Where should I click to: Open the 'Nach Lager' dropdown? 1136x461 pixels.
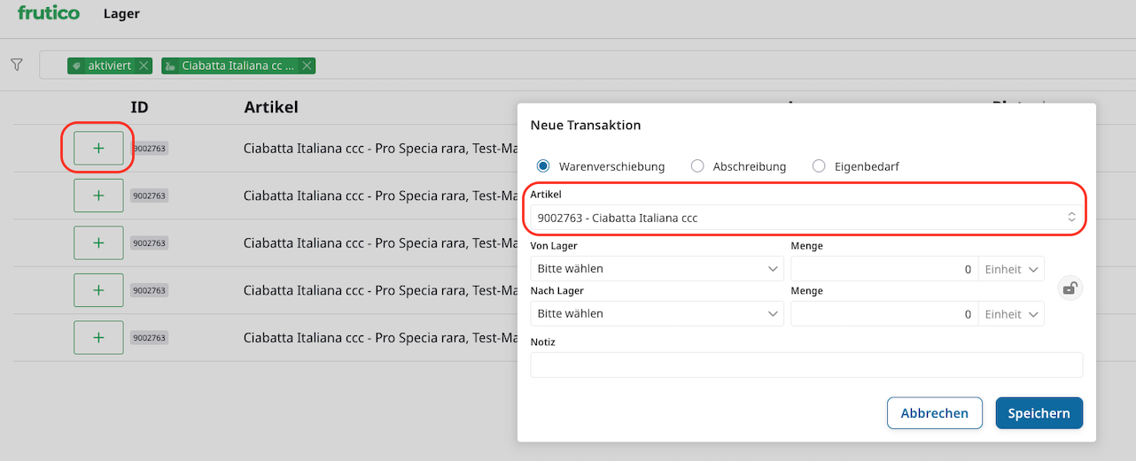[656, 314]
